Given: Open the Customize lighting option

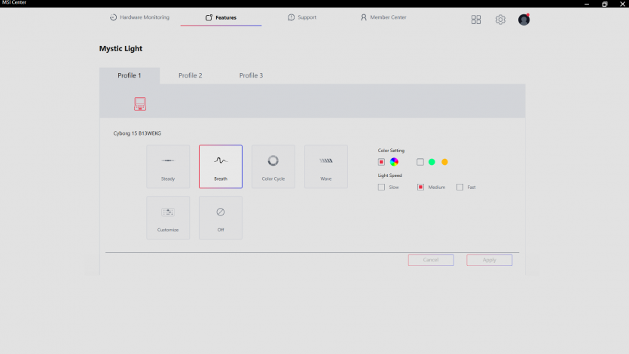Looking at the screenshot, I should tap(168, 218).
